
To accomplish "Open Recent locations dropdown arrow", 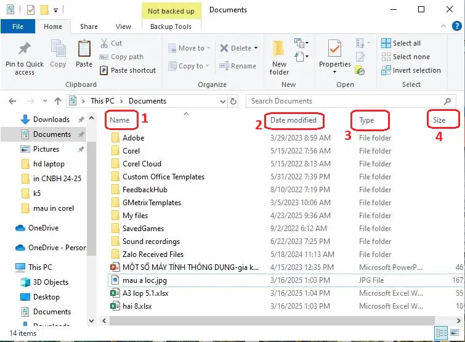I will (45, 101).
